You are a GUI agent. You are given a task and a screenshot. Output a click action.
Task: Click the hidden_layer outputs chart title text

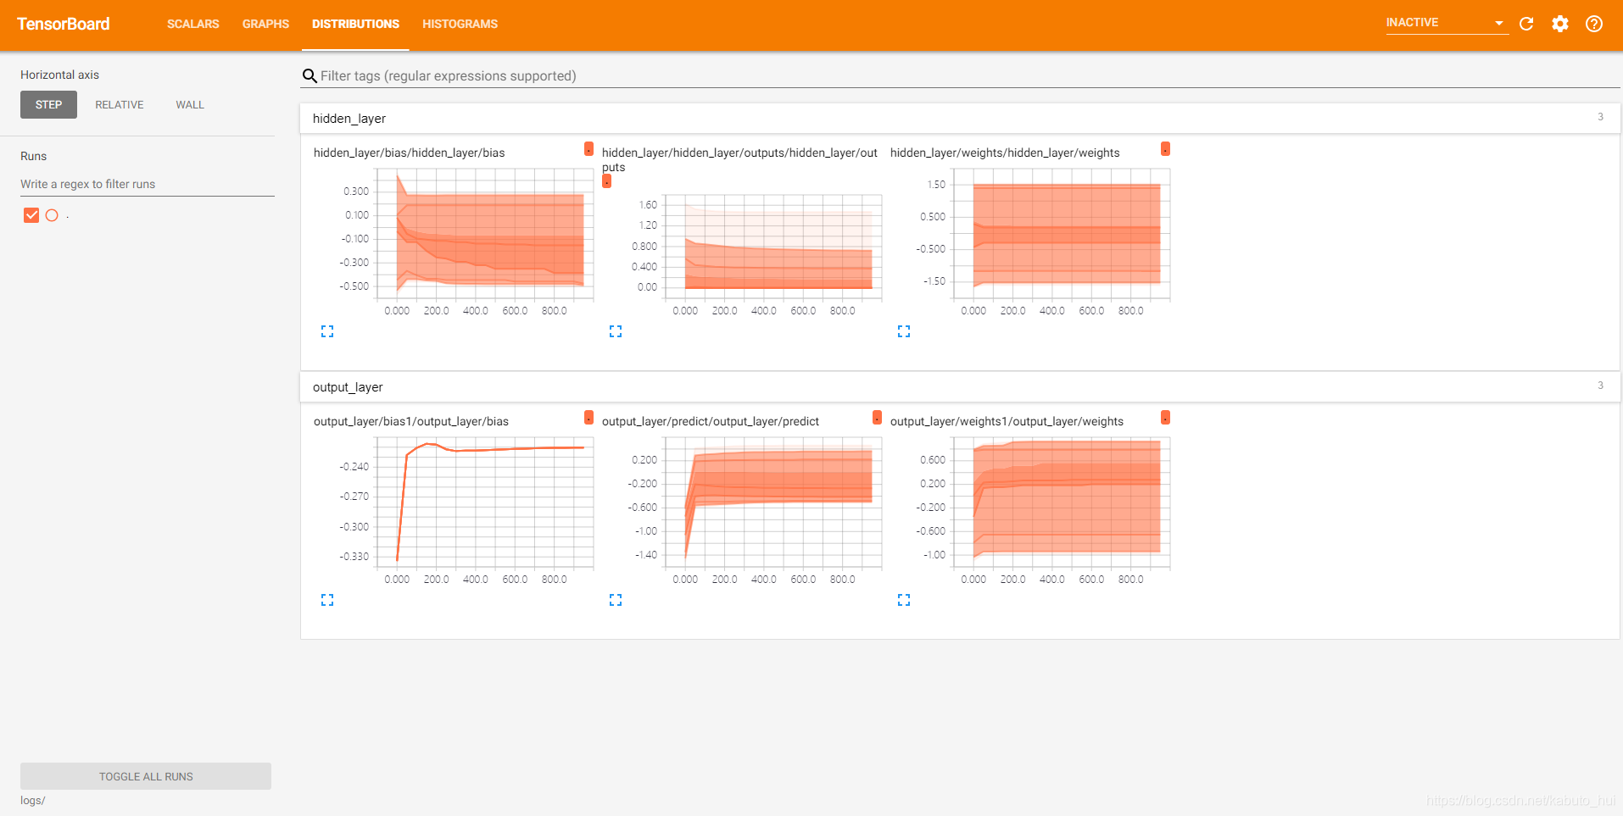pyautogui.click(x=739, y=160)
